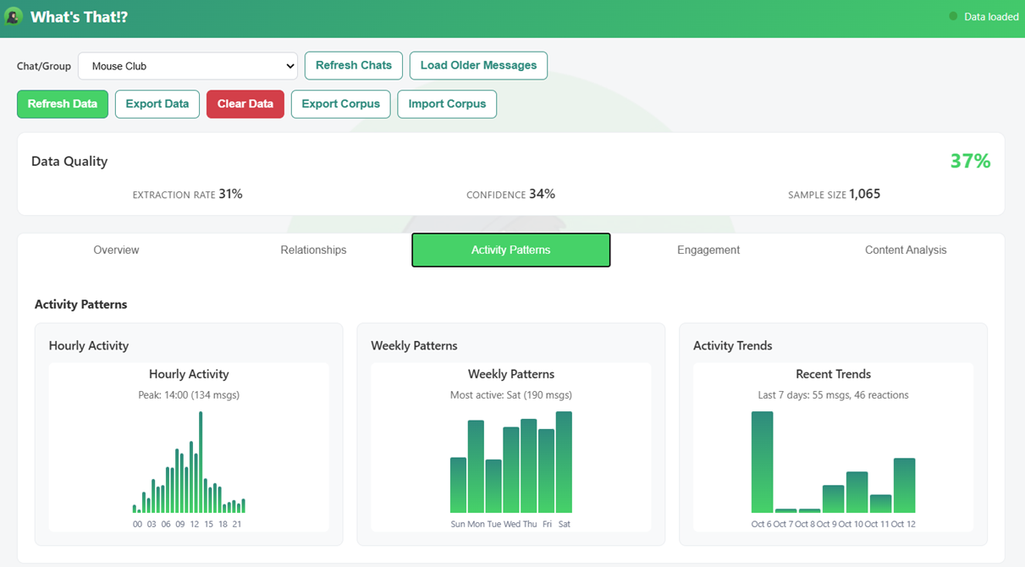
Task: Click the Sat bar in Weekly Patterns chart
Action: click(564, 462)
